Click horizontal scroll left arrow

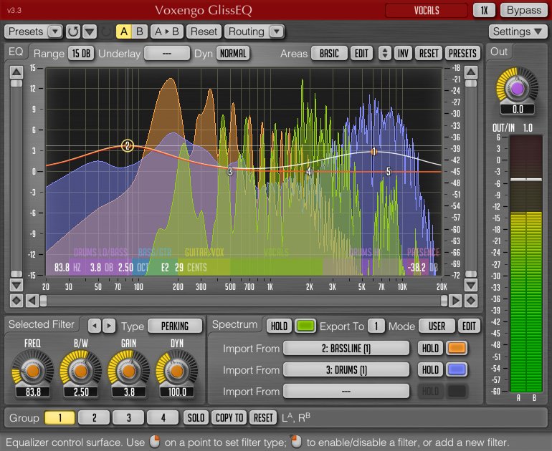32,301
